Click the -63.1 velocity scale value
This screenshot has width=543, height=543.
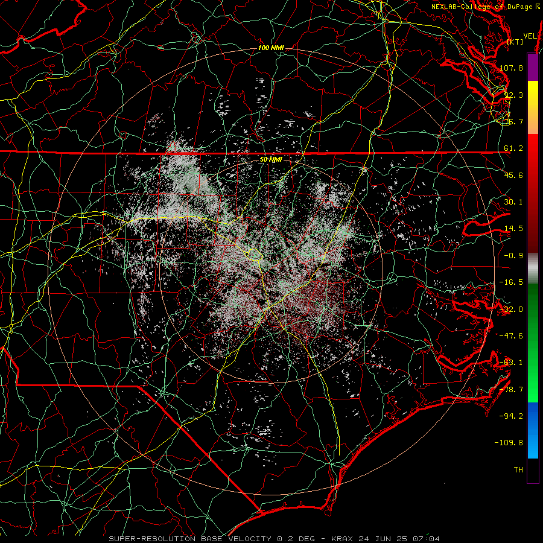pyautogui.click(x=511, y=363)
